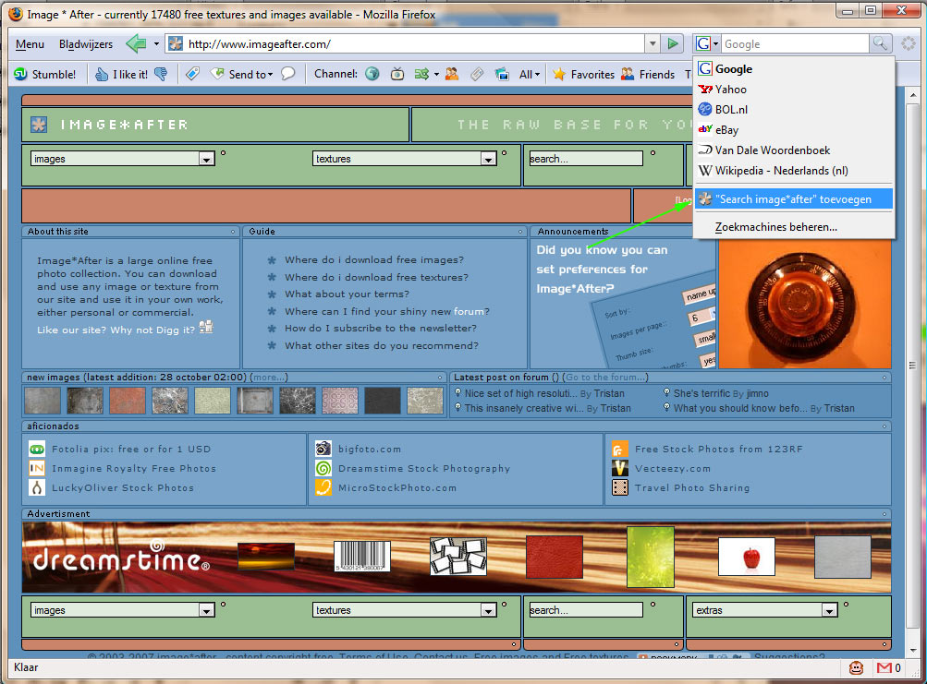Open the textures dropdown in the page footer
Screen dimensions: 927x684
[488, 610]
